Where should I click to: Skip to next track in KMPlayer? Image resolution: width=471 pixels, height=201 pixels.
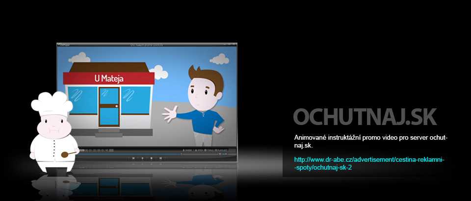(160, 158)
